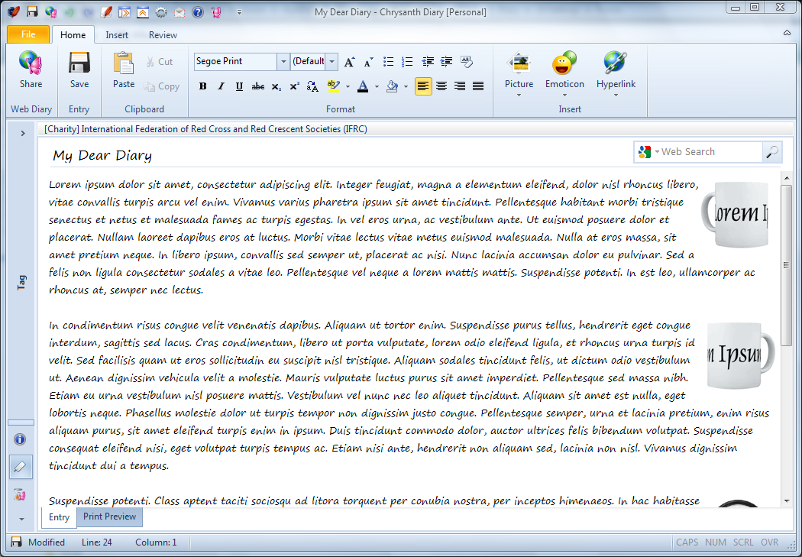Insert a Hyperlink using the ribbon
Screen dimensions: 802x557
click(616, 71)
